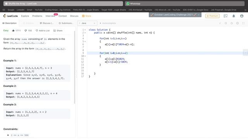Open the playground icon next to Premium
The image size is (248, 139).
(226, 16)
